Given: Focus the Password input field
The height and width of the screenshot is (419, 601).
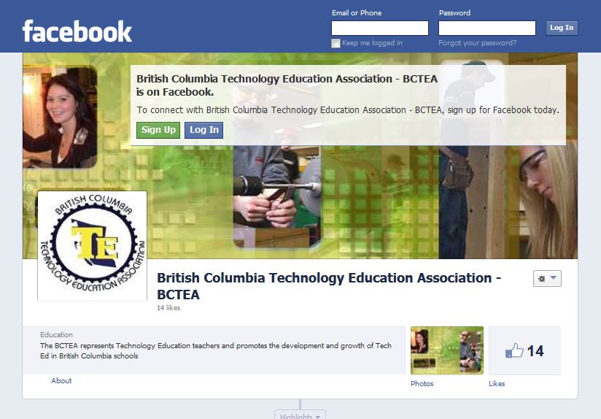Looking at the screenshot, I should coord(486,28).
